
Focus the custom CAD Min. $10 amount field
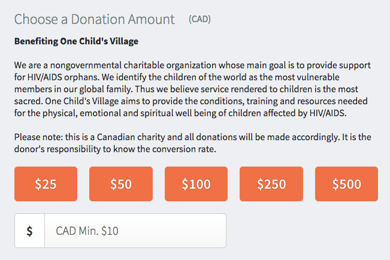pos(135,231)
